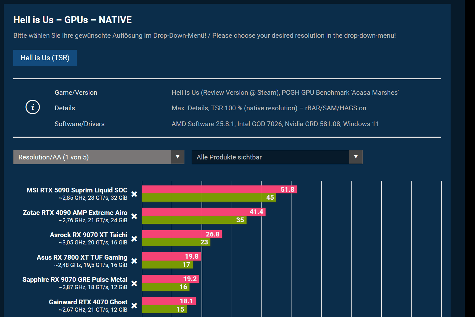The height and width of the screenshot is (317, 475).
Task: Click the green 23 bar for RX 9070 XT
Action: pyautogui.click(x=176, y=242)
